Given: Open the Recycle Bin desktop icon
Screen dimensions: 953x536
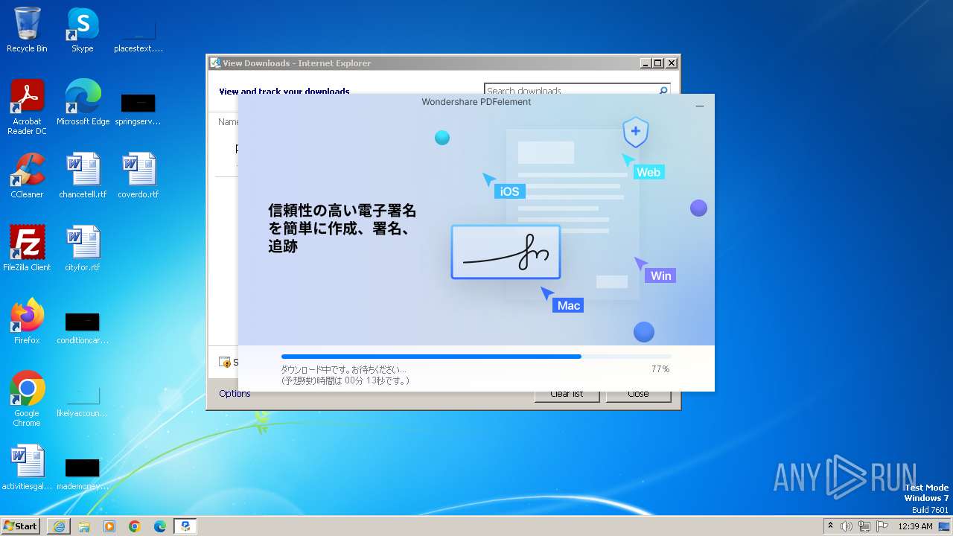Looking at the screenshot, I should click(27, 30).
